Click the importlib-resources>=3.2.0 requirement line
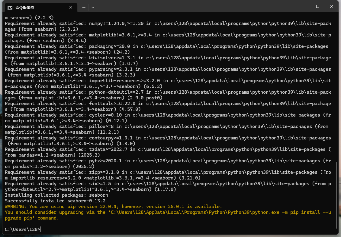 click(168, 81)
